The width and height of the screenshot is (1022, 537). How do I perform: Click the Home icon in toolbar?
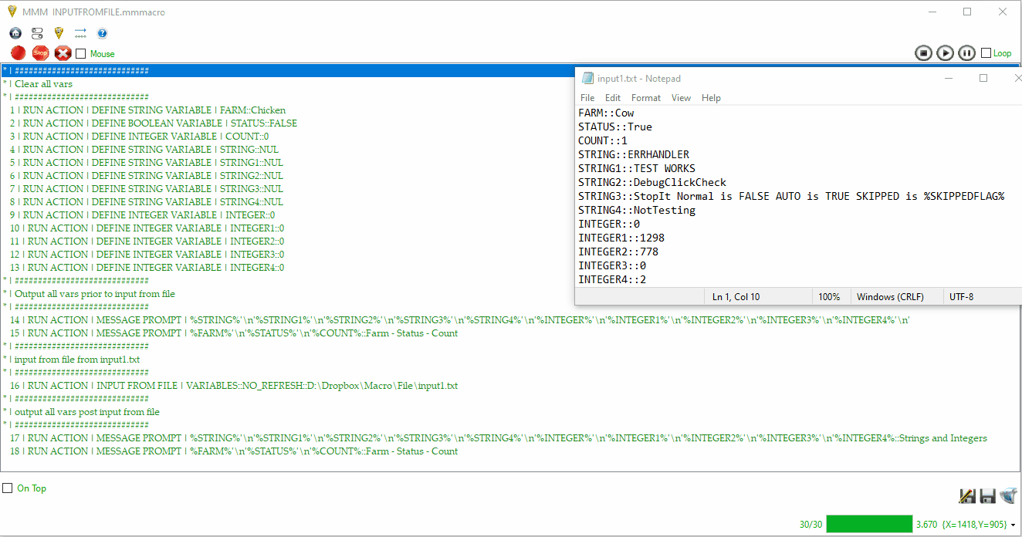click(x=15, y=33)
